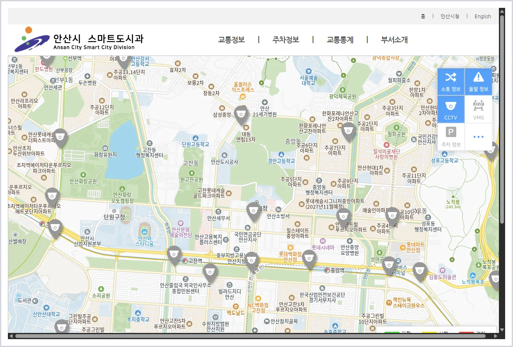The image size is (513, 347).
Task: Expand more options with the three-dots button
Action: (x=479, y=137)
